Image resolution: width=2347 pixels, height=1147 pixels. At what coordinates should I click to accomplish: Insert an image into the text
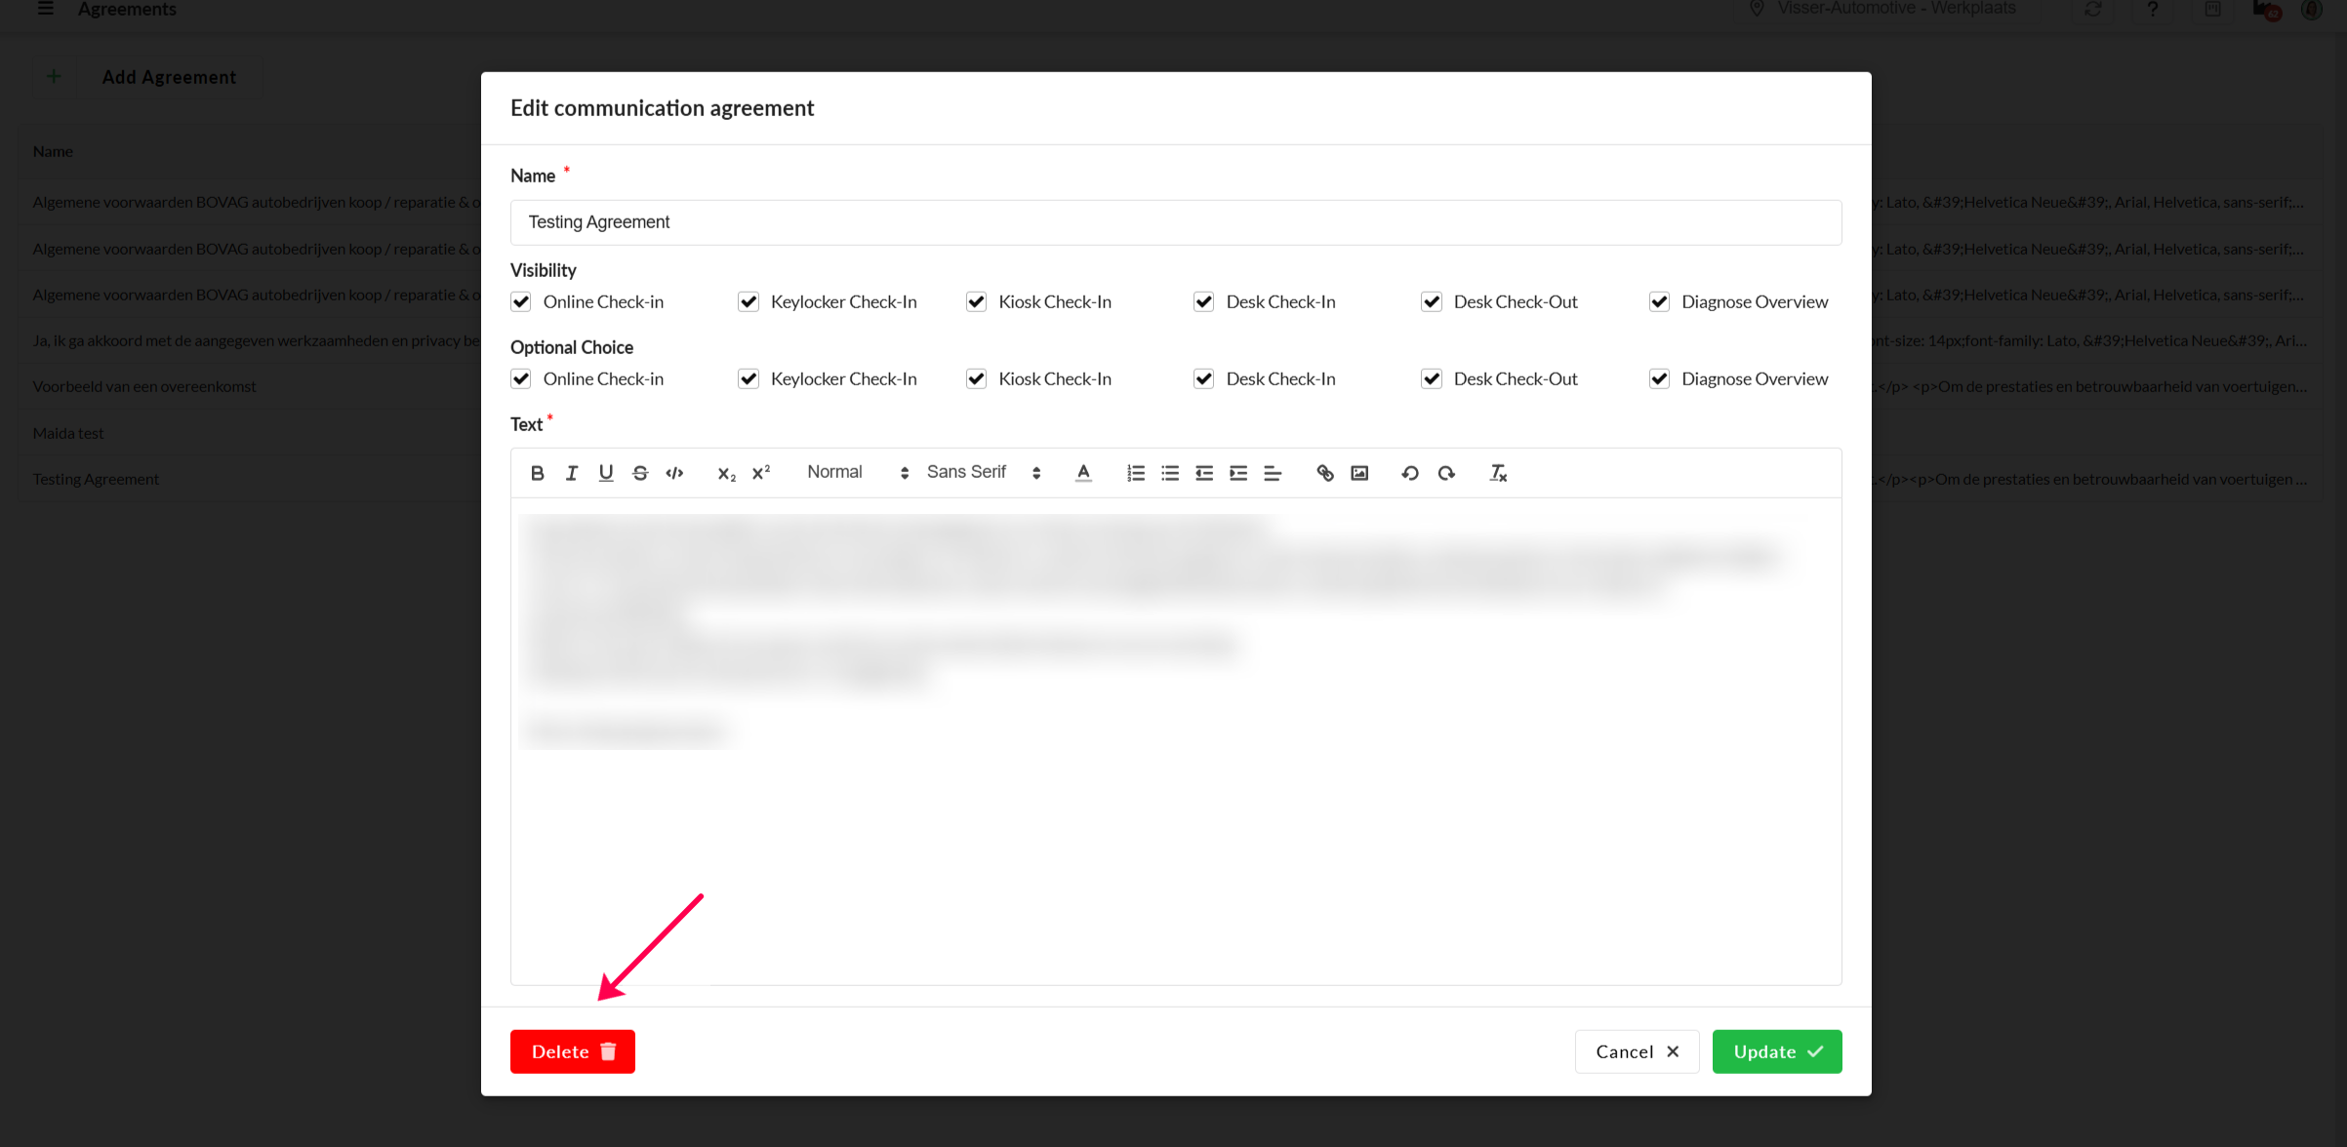click(x=1359, y=473)
